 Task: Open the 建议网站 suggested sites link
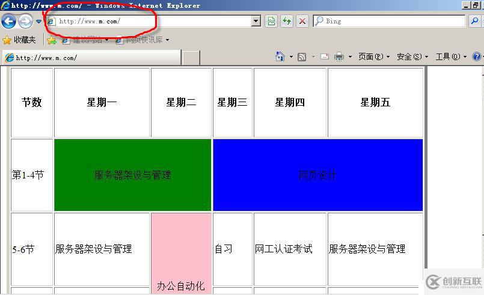click(85, 40)
